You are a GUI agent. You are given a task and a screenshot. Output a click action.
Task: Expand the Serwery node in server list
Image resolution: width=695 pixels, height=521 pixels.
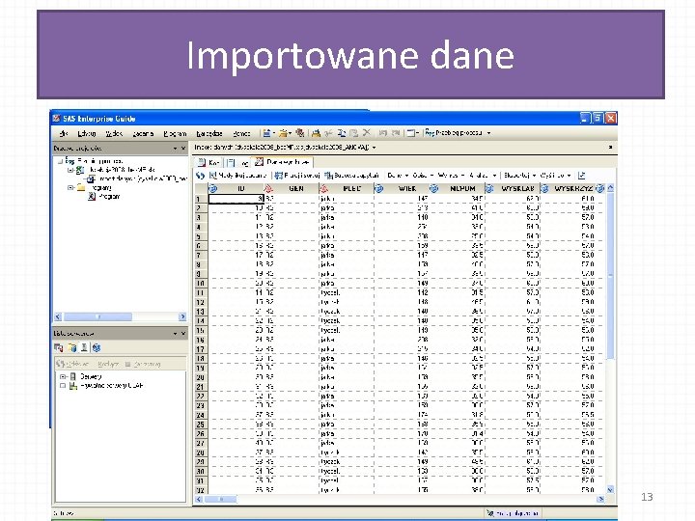63,376
